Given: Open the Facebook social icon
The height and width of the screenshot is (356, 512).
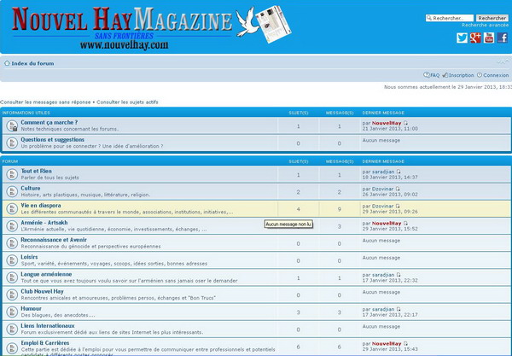Looking at the screenshot, I should [503, 38].
